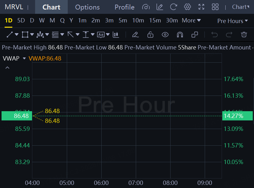Select the 10m interval
254x188 pixels.
point(138,21)
